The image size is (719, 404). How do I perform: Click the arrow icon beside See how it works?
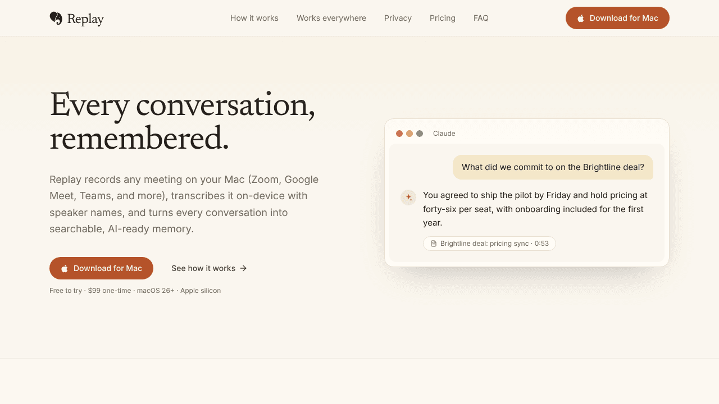pos(243,268)
